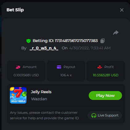
Task: Open Live Support chat
Action: [105, 115]
